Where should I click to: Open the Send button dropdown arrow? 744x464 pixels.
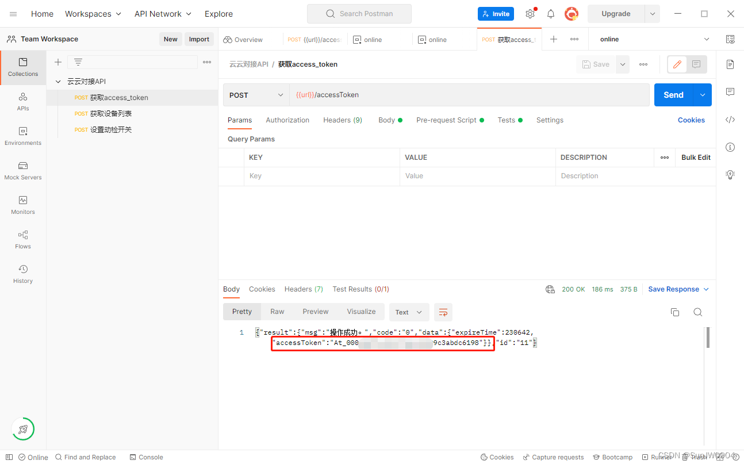point(702,95)
